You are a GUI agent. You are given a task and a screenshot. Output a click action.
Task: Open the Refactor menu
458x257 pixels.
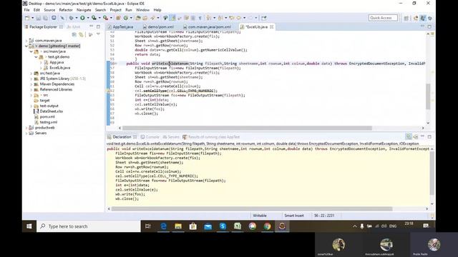(66, 10)
